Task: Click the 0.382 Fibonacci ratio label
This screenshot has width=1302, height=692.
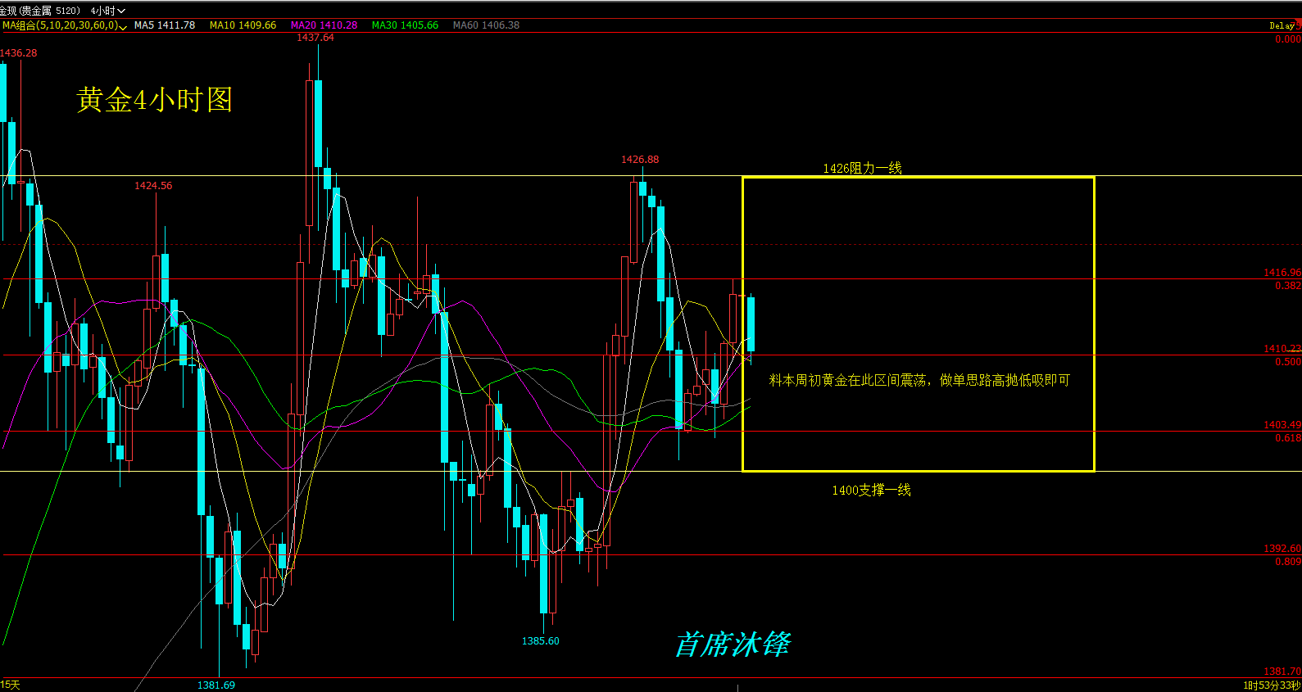Action: (x=1288, y=286)
